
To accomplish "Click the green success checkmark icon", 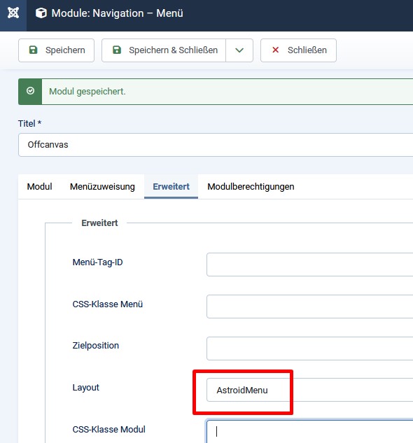I will (x=30, y=91).
